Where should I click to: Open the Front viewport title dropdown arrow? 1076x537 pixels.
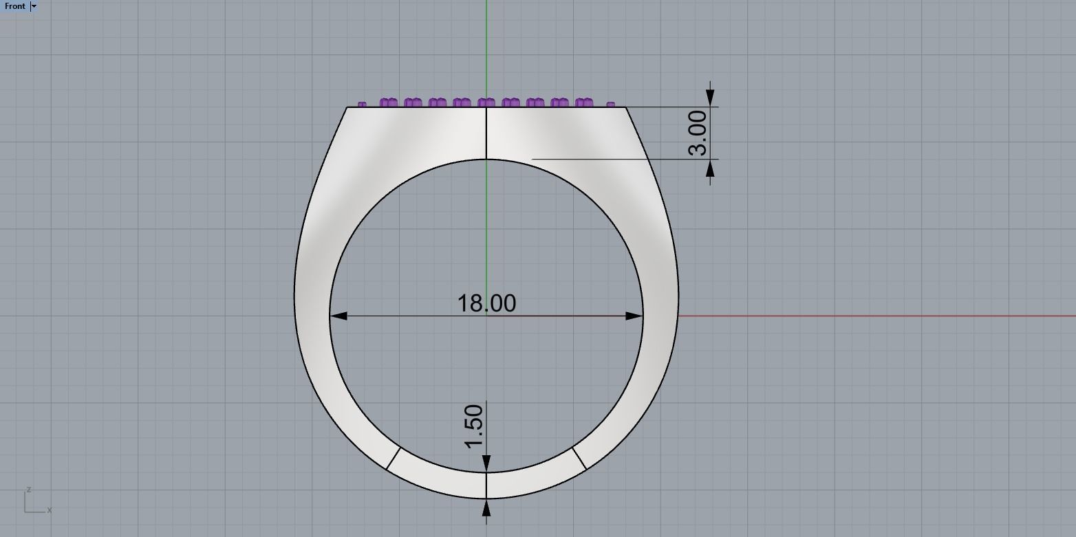34,6
